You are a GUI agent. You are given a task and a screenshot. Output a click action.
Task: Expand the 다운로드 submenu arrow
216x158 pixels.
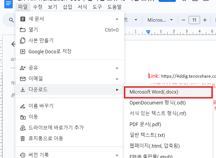tap(117, 90)
